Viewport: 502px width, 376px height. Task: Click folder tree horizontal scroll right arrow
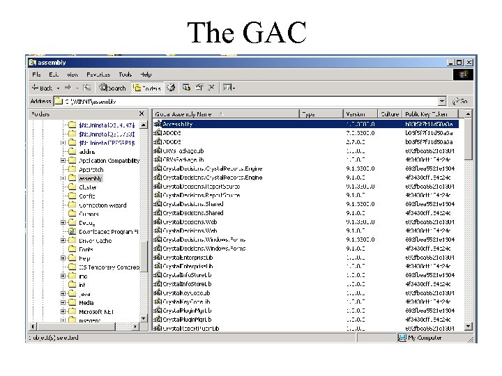point(135,327)
